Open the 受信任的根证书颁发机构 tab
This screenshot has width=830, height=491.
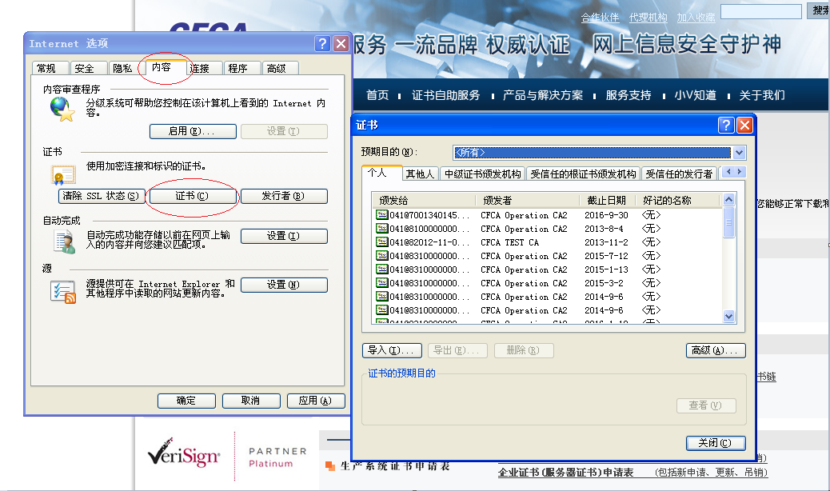click(x=583, y=174)
